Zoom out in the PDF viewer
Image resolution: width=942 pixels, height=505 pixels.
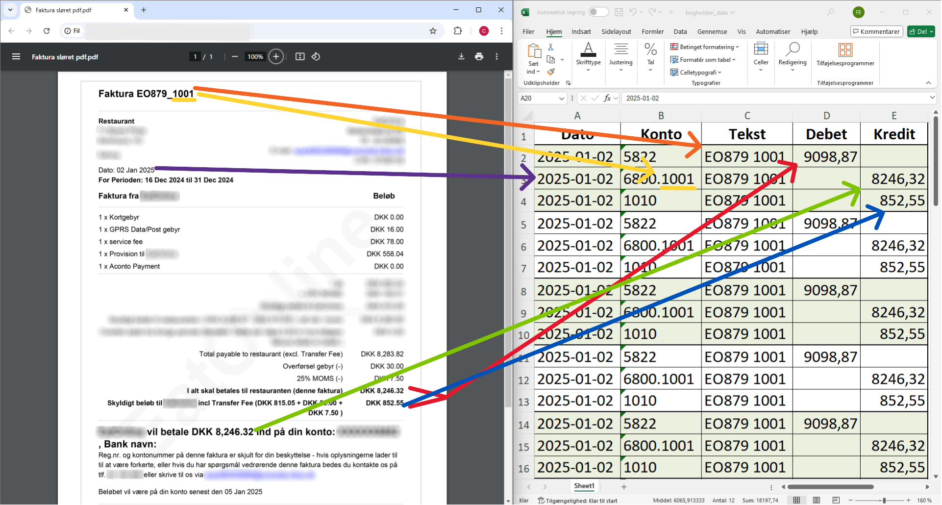pos(235,57)
